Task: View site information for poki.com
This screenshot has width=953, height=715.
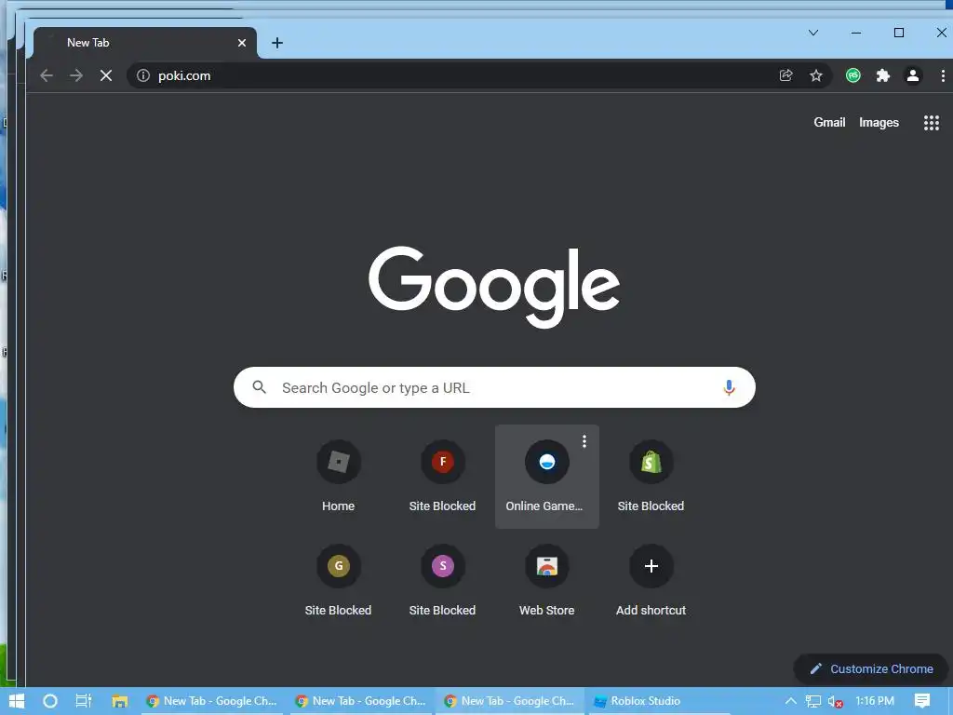Action: pos(142,75)
